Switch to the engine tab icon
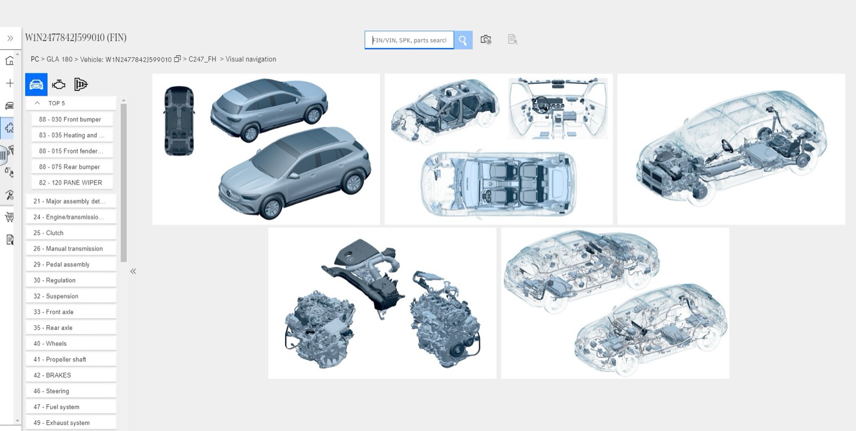Image resolution: width=856 pixels, height=431 pixels. tap(59, 84)
